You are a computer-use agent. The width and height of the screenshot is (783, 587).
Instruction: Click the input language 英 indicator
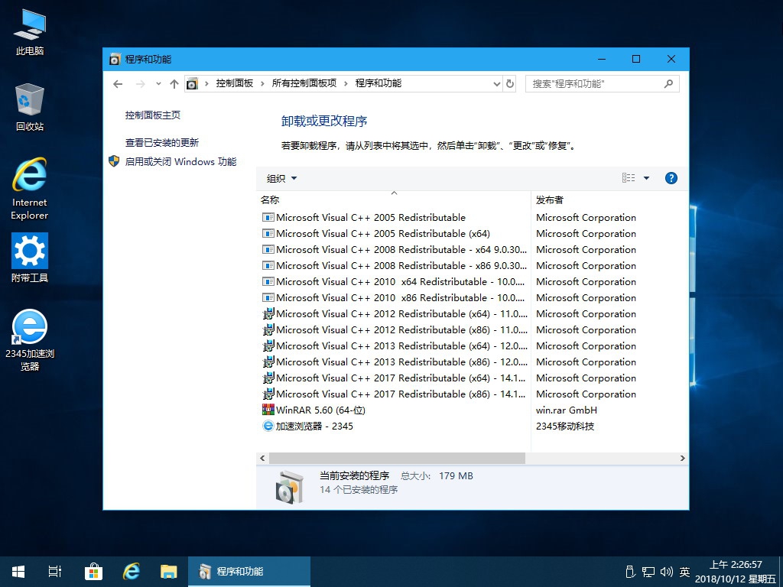click(x=684, y=572)
